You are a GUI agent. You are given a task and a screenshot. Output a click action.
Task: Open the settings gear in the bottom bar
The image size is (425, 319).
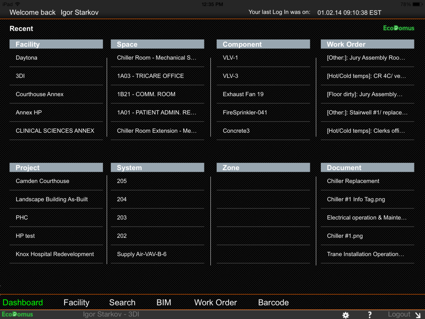(346, 315)
